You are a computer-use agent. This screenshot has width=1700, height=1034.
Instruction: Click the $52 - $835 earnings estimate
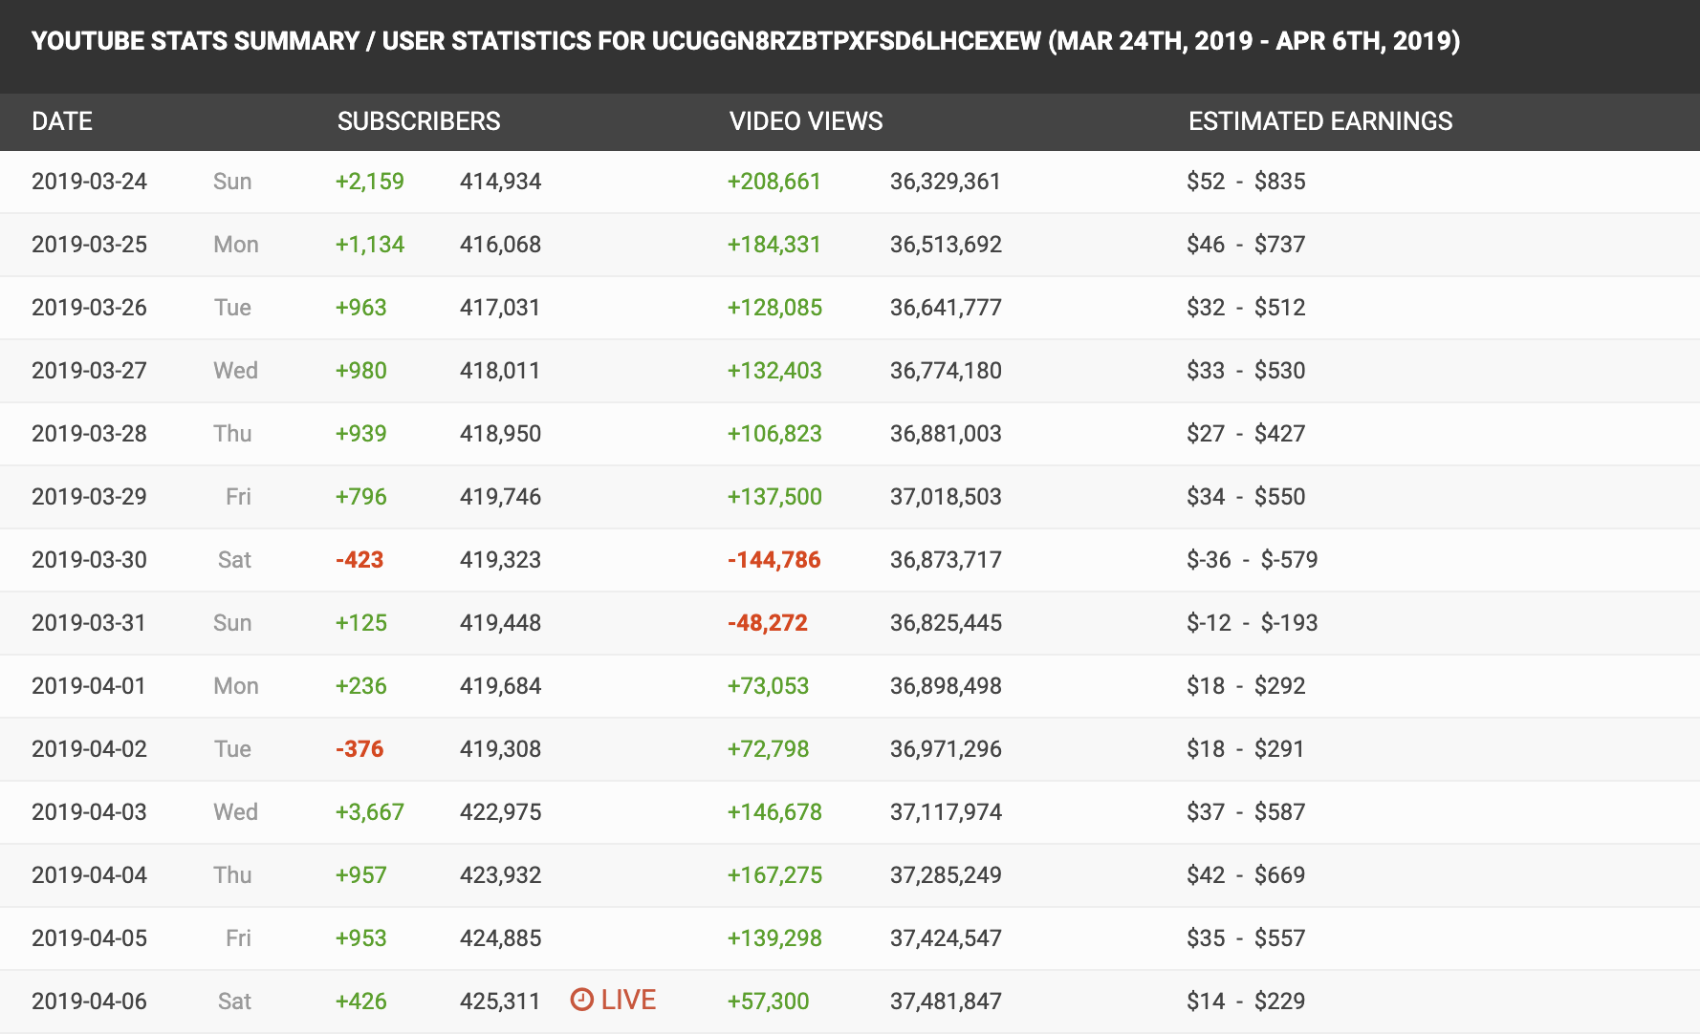coord(1245,182)
